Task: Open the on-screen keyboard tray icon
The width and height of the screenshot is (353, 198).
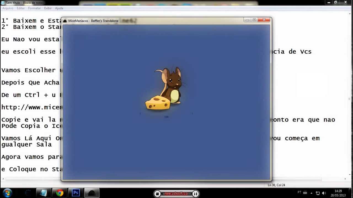Action: (305, 193)
